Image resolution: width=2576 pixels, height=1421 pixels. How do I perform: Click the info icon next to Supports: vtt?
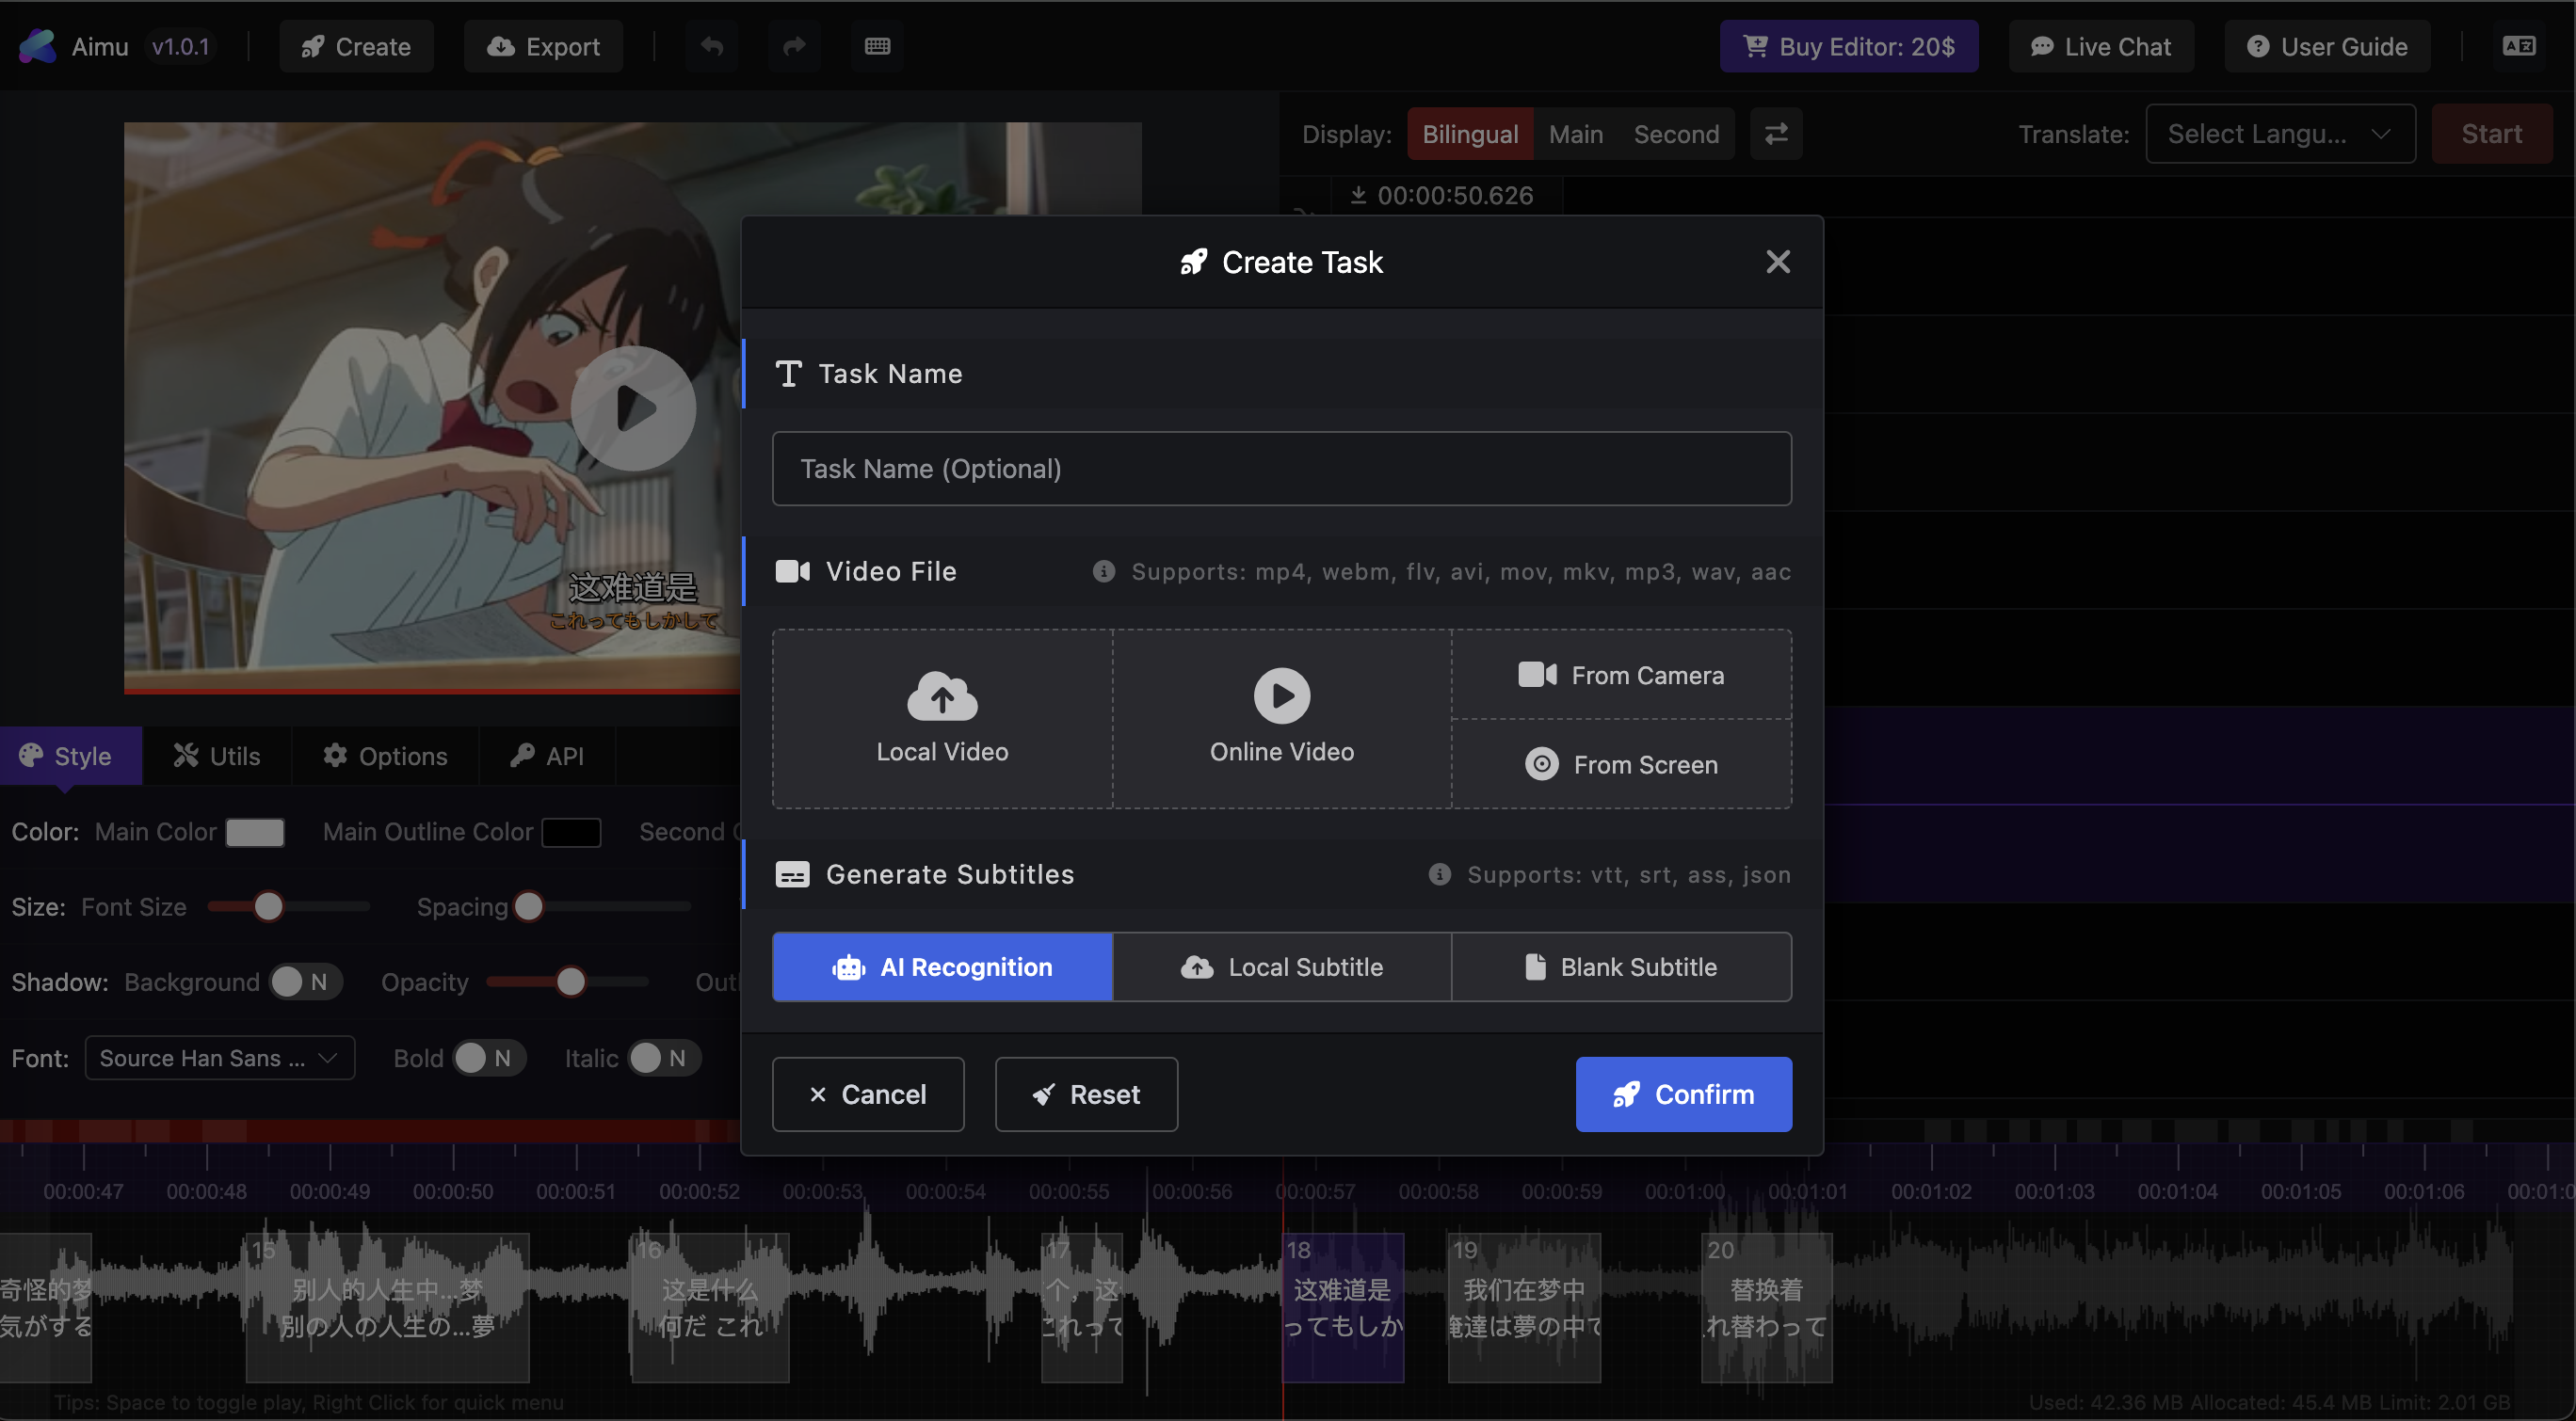1439,874
